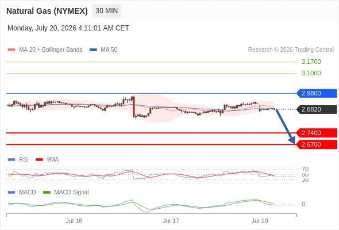This screenshot has height=230, width=339.
Task: Toggle the MACD legend entry
Action: pyautogui.click(x=22, y=192)
